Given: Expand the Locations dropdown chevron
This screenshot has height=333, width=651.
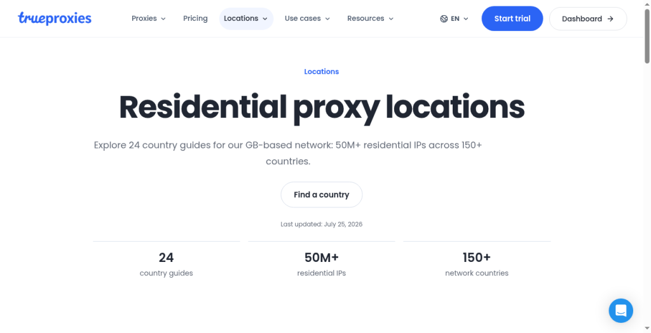Looking at the screenshot, I should (265, 18).
